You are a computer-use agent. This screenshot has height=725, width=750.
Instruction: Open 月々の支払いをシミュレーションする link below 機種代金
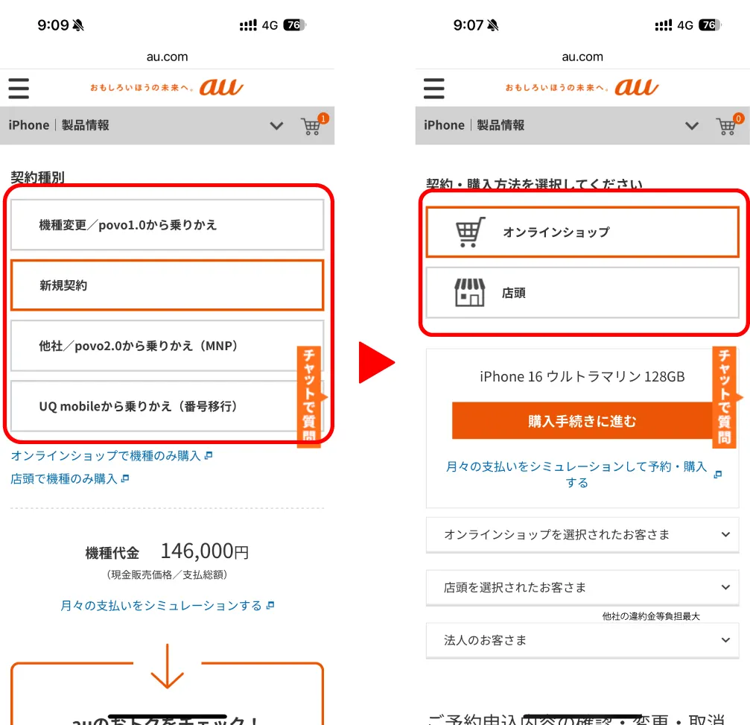(161, 606)
